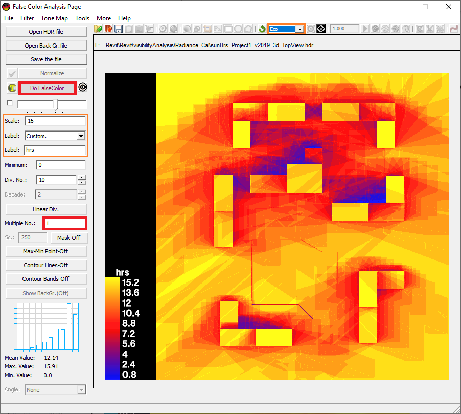Screen dimensions: 461x414
Task: Toggle Contour Lines-Off button
Action: coord(46,265)
